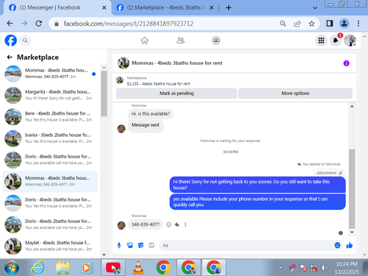Screen dimensions: 368x276
Task: Open the Doris 4beds 2baths conversation
Action: 50,224
